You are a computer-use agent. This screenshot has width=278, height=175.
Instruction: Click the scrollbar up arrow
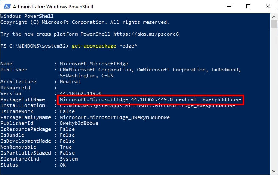274,17
